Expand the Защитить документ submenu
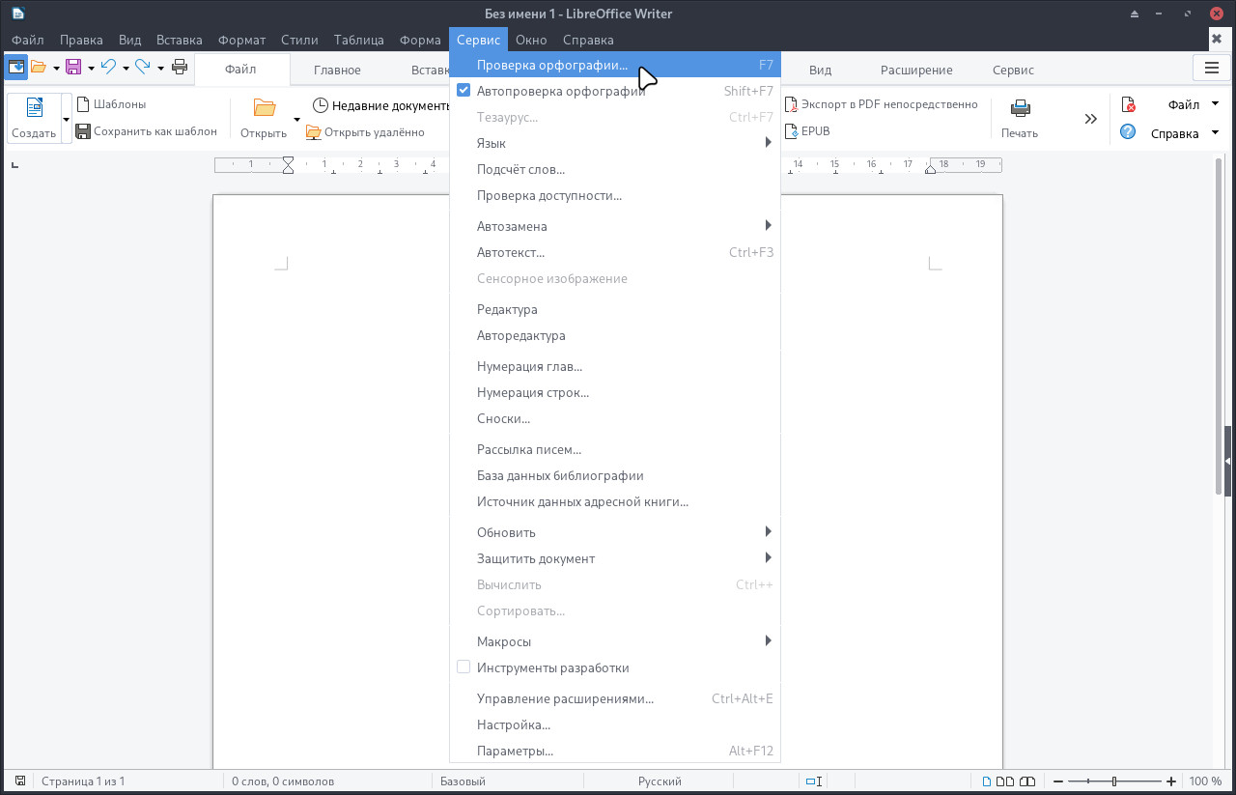 pyautogui.click(x=615, y=558)
